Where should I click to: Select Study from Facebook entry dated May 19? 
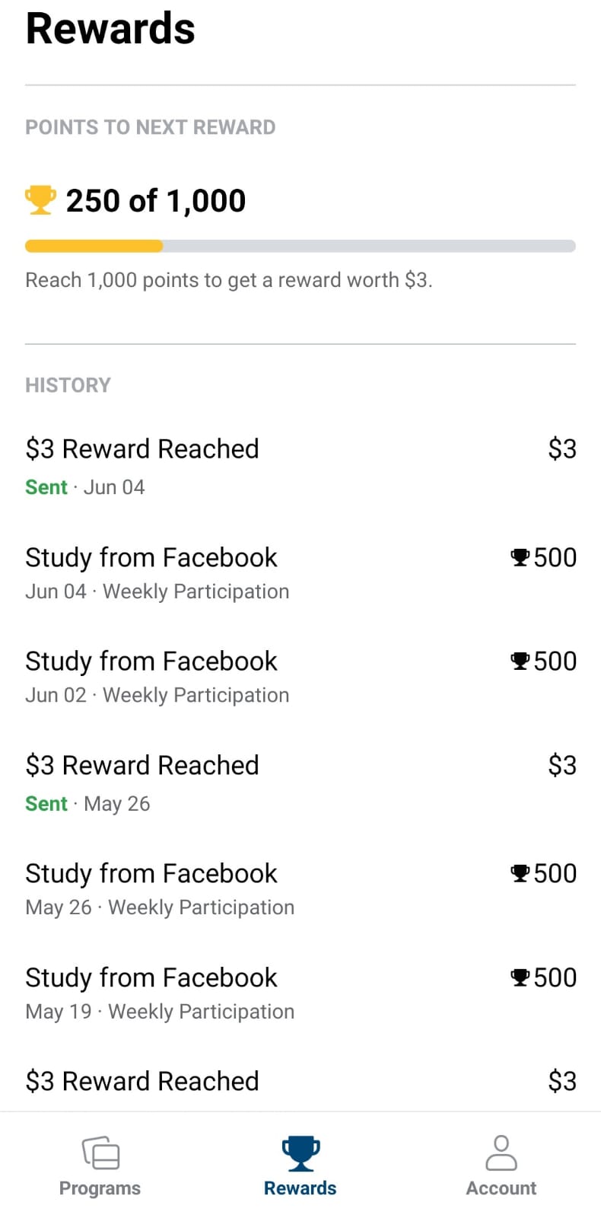151,978
